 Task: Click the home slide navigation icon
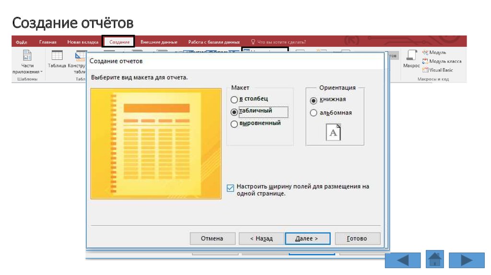tap(434, 259)
